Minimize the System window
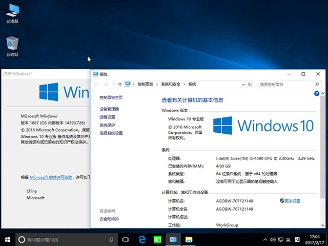328x246 pixels. (x=289, y=74)
